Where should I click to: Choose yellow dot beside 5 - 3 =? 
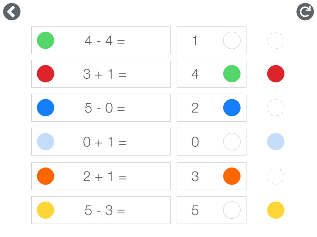(x=45, y=210)
